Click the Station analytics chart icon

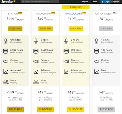coord(5,72)
